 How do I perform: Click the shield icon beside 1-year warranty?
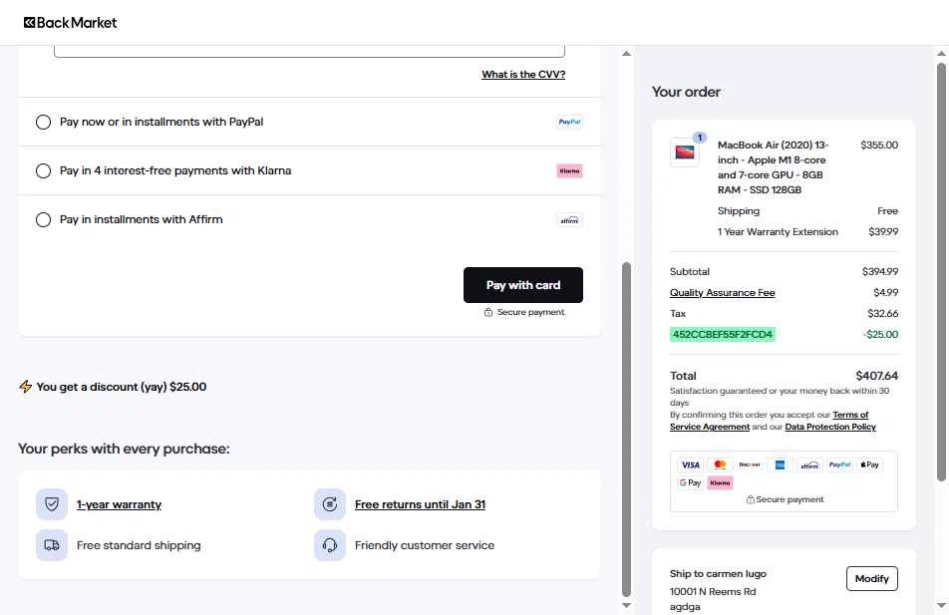[x=52, y=504]
